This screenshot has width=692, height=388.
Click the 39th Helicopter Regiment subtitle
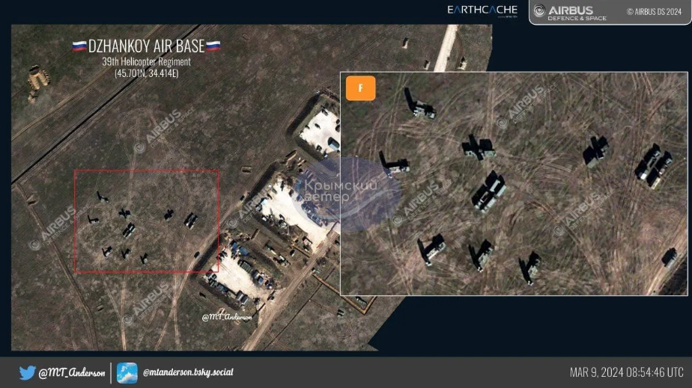click(x=147, y=61)
